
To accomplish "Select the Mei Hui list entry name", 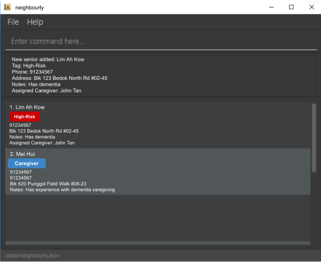I will pos(22,154).
